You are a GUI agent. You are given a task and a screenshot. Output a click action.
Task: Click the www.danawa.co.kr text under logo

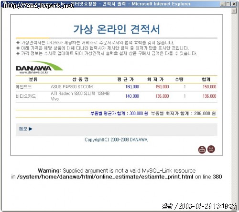[34, 72]
